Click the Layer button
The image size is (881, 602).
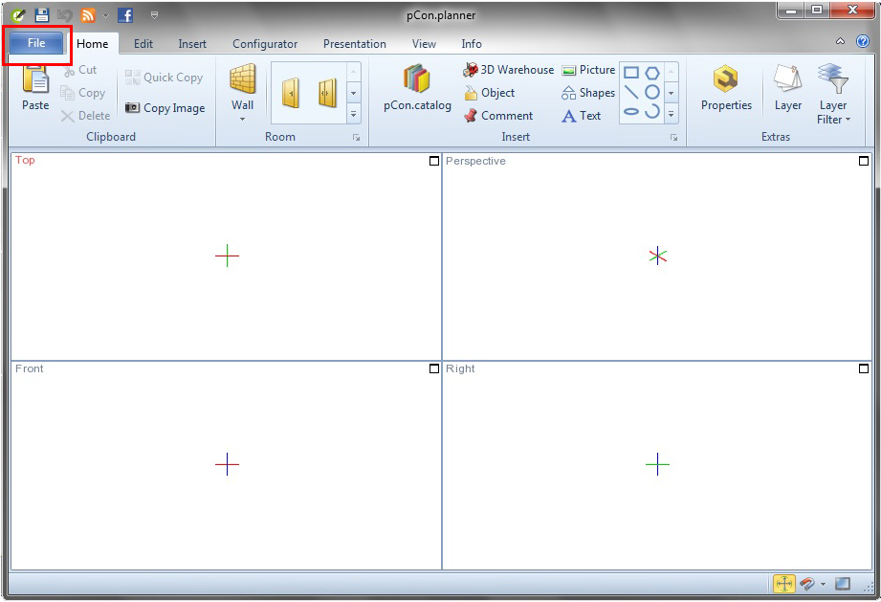(787, 87)
